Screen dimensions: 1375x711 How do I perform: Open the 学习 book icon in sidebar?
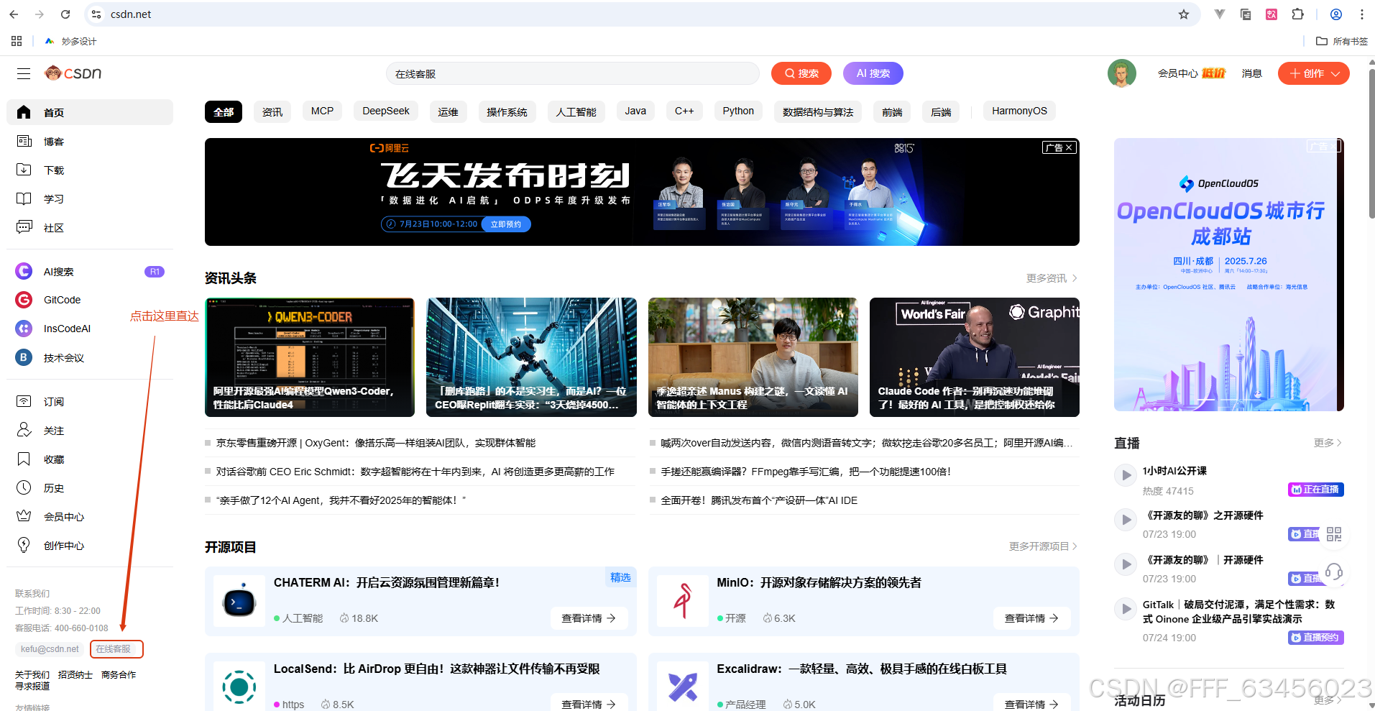coord(24,198)
